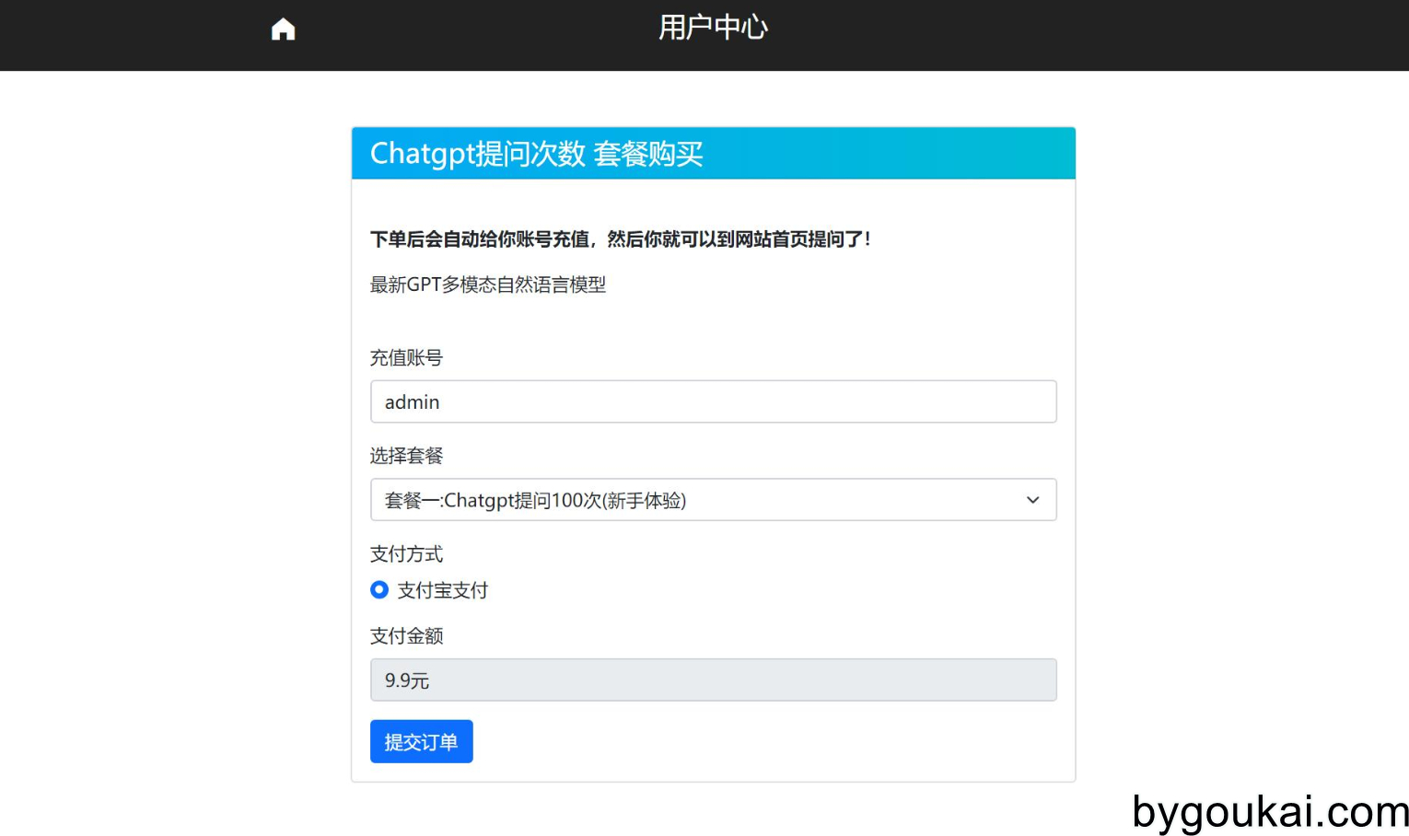Go to the home page icon
Screen dimensions: 1409x836
(283, 29)
